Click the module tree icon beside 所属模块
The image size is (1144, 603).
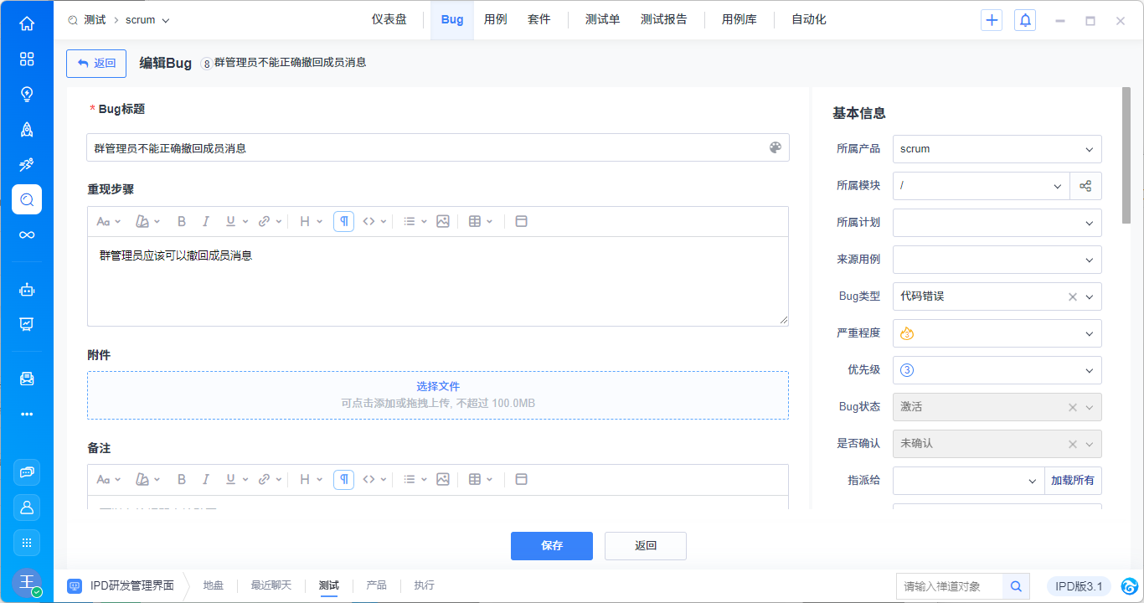[1085, 186]
